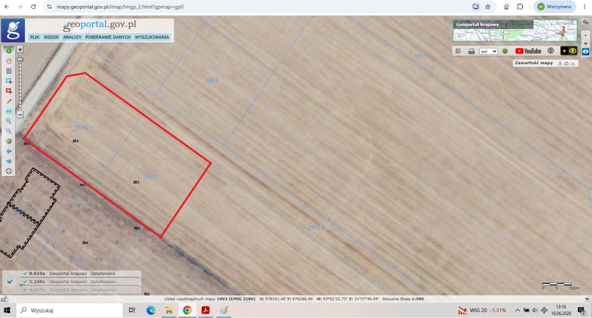Viewport: 592px width, 318px height.
Task: Open the pol language dropdown
Action: [488, 51]
